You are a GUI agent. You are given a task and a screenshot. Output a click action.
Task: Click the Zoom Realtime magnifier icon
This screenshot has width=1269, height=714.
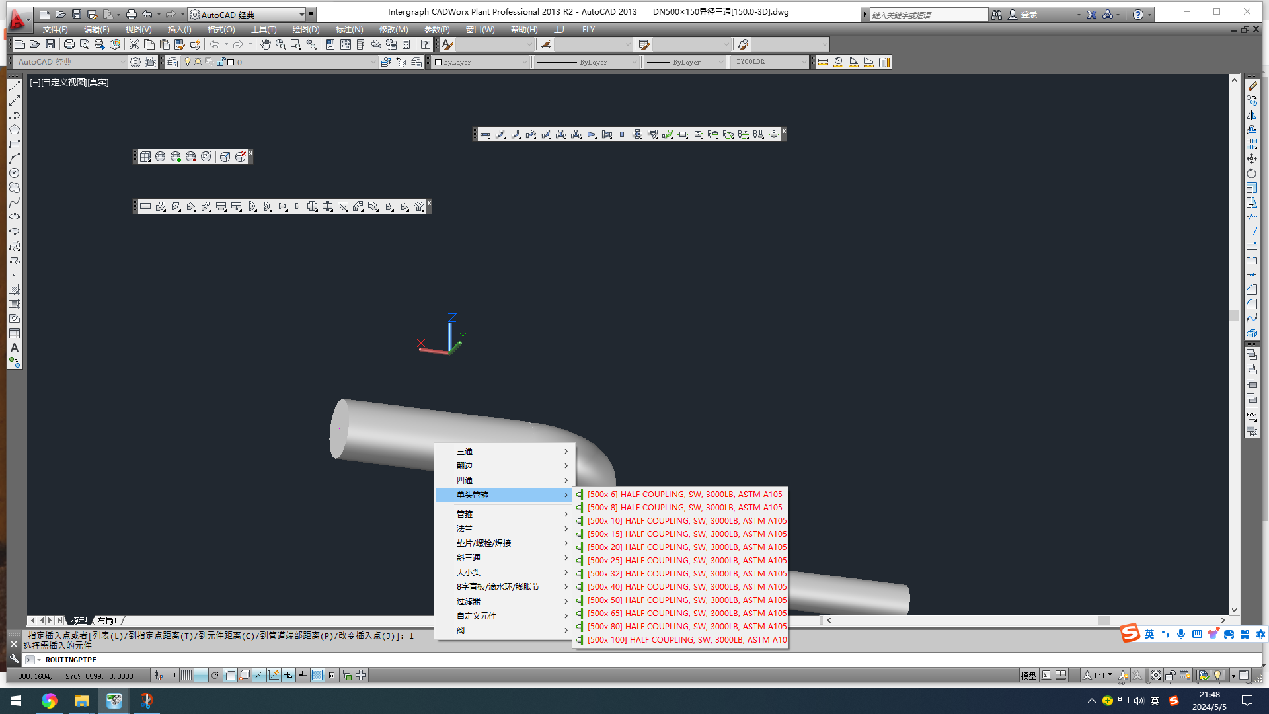click(280, 44)
